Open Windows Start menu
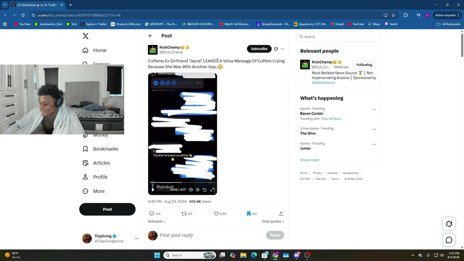This screenshot has width=464, height=261. tap(157, 255)
